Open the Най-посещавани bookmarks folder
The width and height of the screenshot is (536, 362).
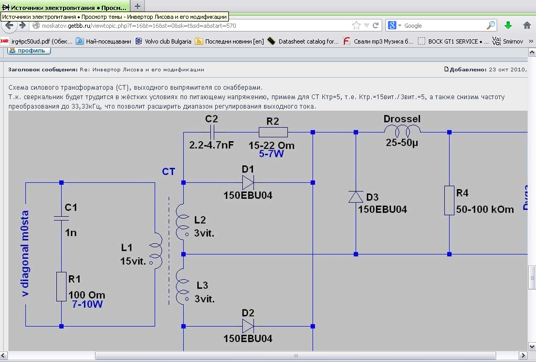point(103,41)
